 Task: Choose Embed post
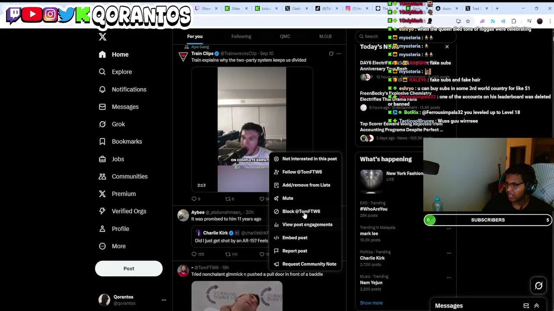[x=305, y=238]
